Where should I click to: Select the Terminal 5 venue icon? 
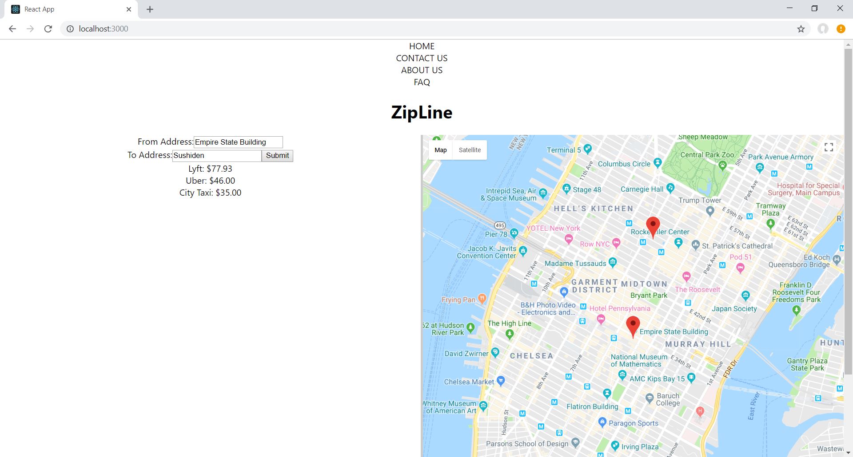(x=588, y=149)
